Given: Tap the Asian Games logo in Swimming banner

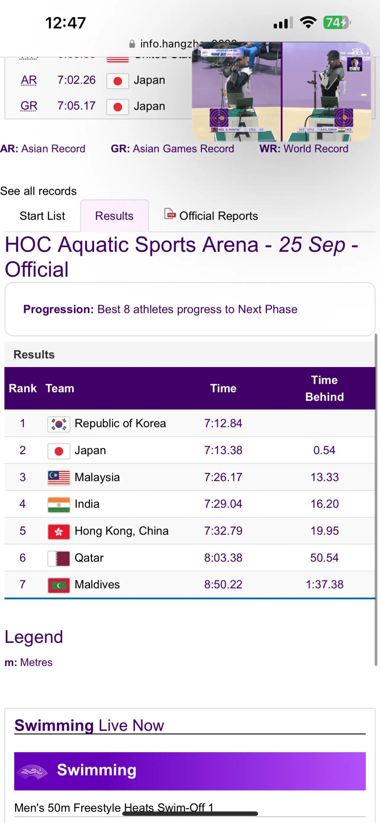Looking at the screenshot, I should 32,771.
